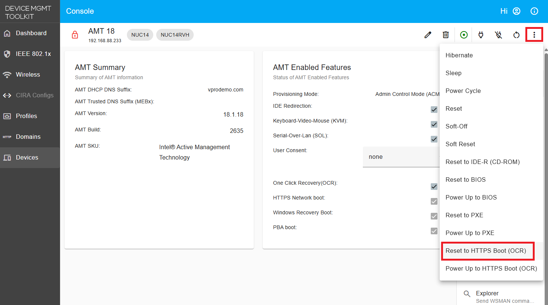Click the reset/refresh power icon
The width and height of the screenshot is (548, 305).
click(516, 34)
